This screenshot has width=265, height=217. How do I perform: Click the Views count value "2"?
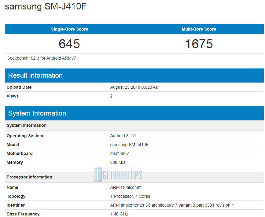[111, 96]
